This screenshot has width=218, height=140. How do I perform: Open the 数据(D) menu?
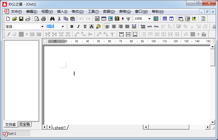tap(109, 12)
